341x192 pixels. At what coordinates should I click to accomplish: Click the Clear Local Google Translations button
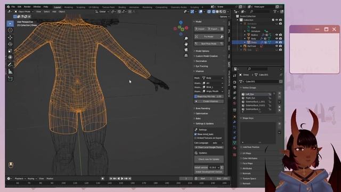click(x=209, y=147)
